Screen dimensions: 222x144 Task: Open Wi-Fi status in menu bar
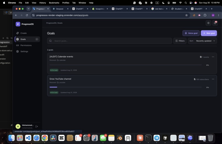[x=180, y=3]
